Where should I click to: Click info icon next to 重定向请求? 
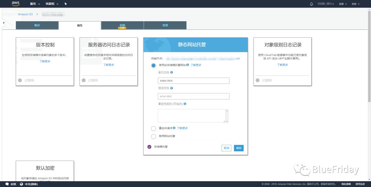tap(174, 128)
